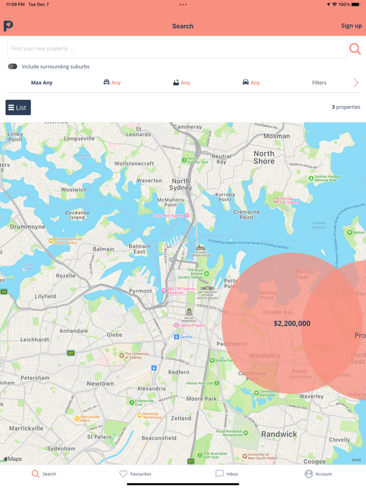This screenshot has height=488, width=366.
Task: Open the Filters option
Action: [319, 83]
